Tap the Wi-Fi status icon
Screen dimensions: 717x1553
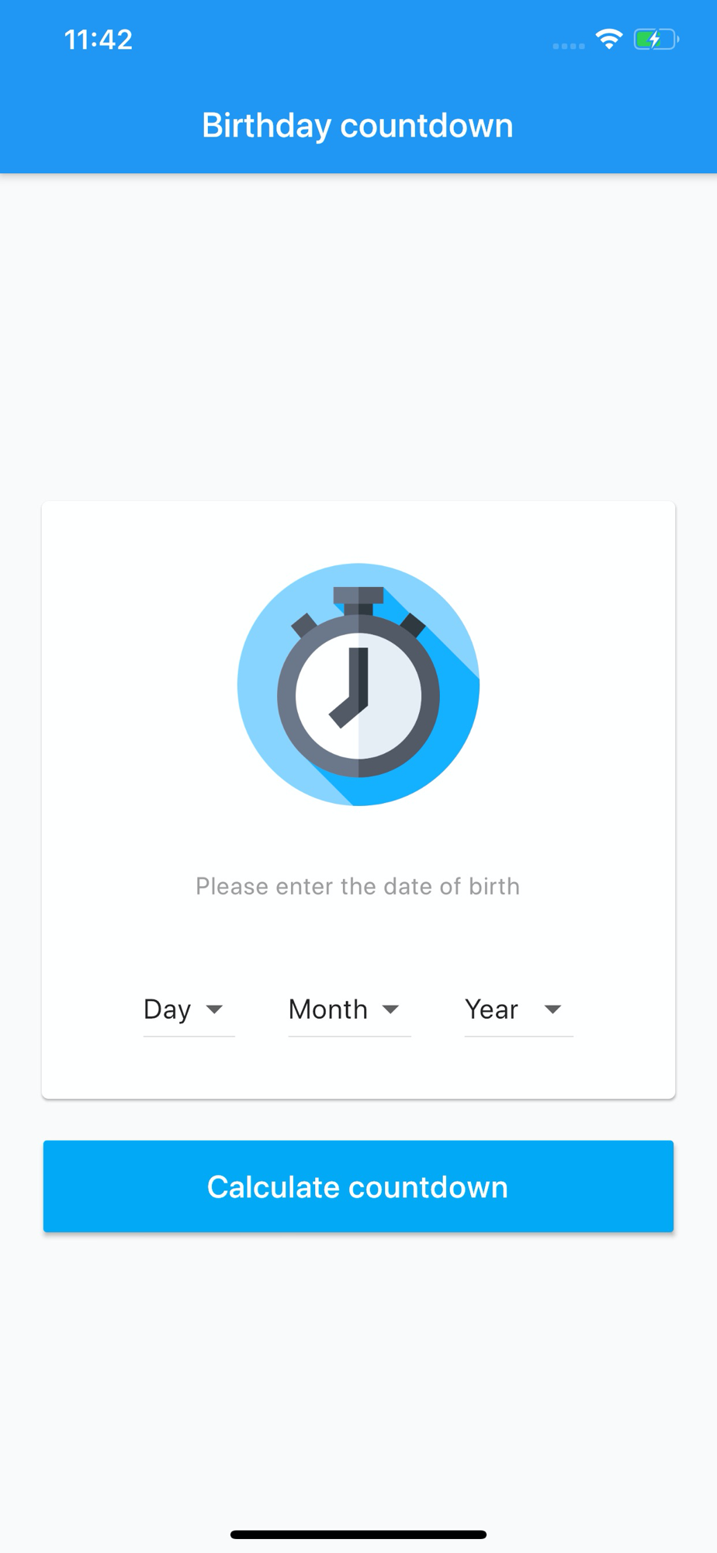coord(609,39)
